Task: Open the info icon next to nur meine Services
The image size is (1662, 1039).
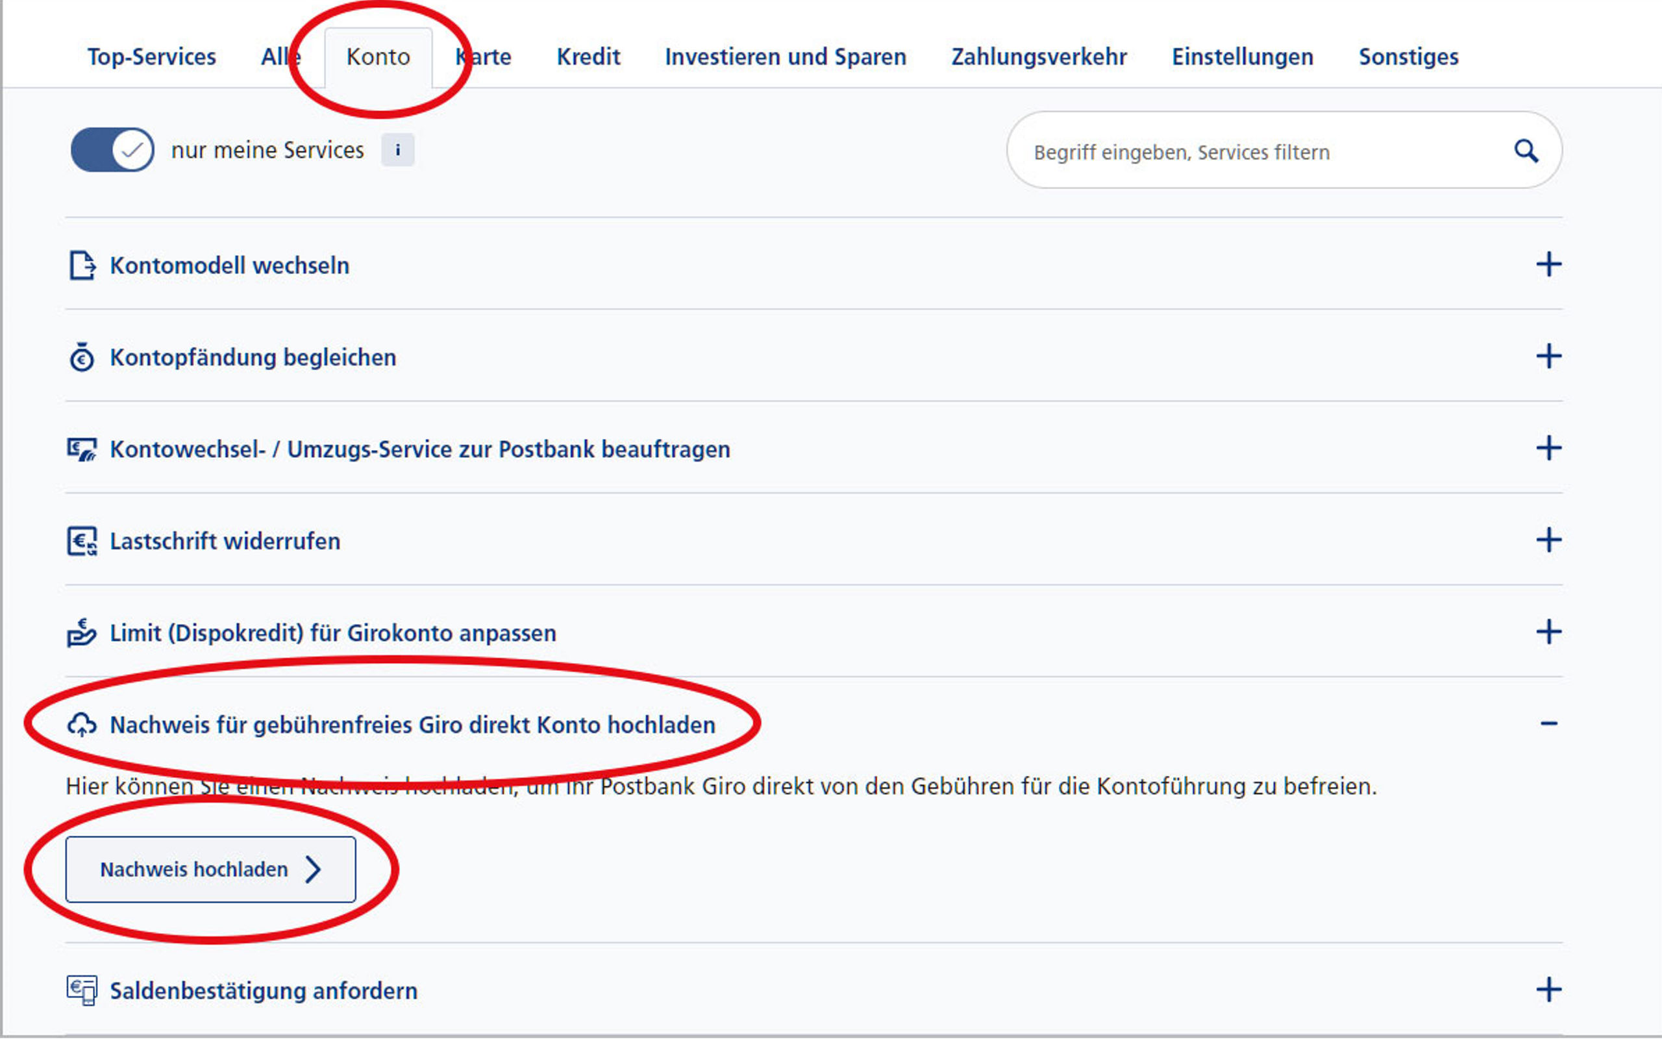Action: [397, 150]
